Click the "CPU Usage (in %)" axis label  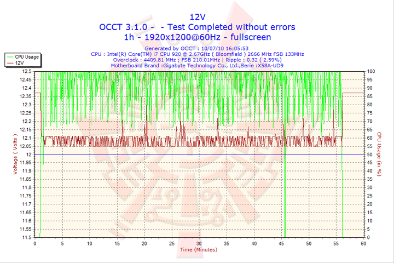tap(379, 154)
